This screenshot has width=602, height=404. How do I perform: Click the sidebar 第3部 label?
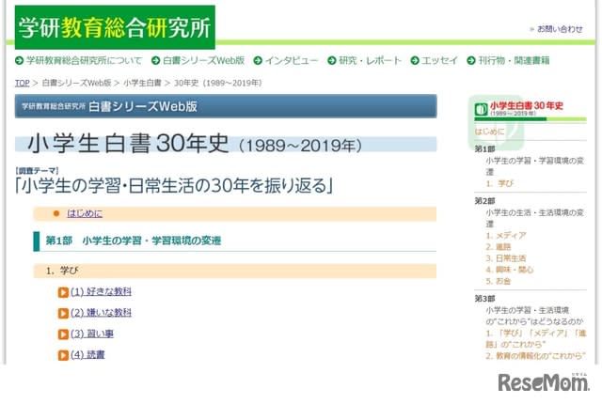point(484,299)
